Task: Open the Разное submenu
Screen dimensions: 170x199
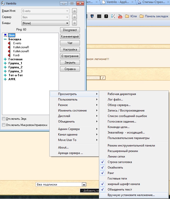Action: point(74,105)
